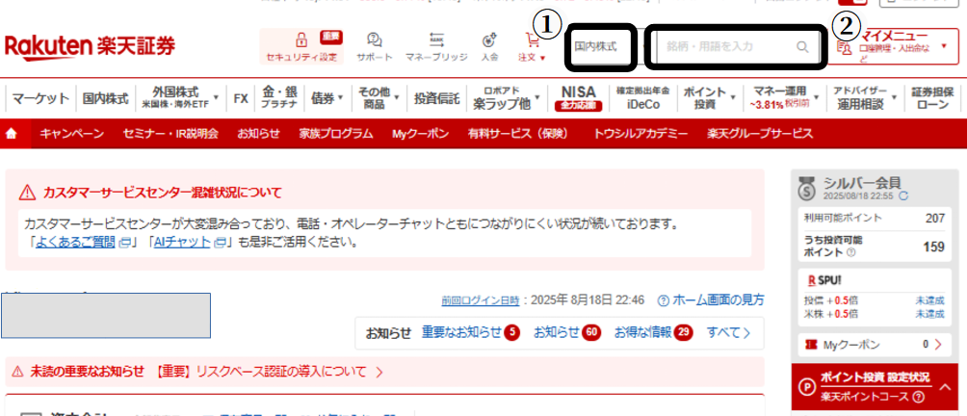Open the 国内株式 navigation tab

click(105, 98)
